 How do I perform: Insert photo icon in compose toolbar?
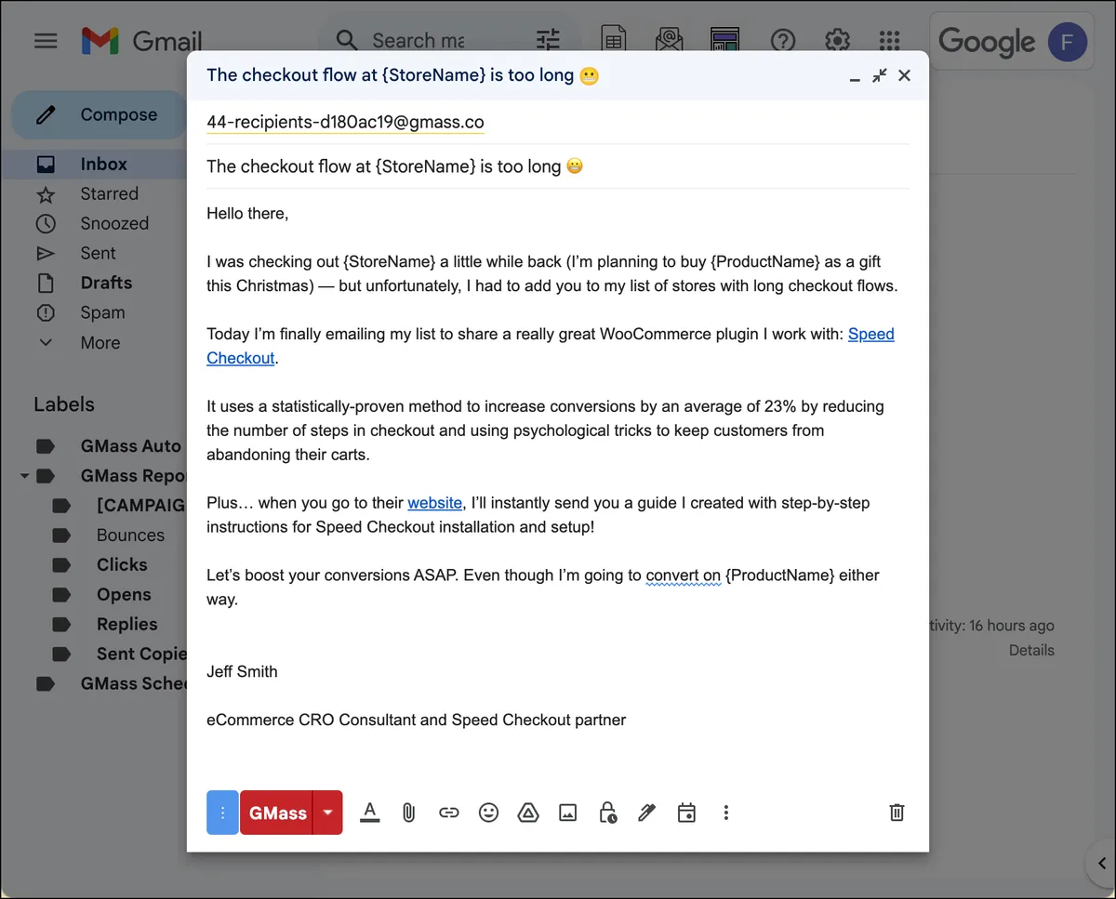pos(568,813)
